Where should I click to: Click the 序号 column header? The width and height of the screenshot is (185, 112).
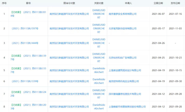point(4,3)
